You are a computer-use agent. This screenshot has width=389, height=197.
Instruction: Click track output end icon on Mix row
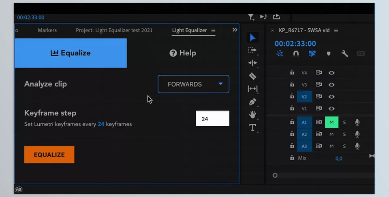click(x=372, y=156)
